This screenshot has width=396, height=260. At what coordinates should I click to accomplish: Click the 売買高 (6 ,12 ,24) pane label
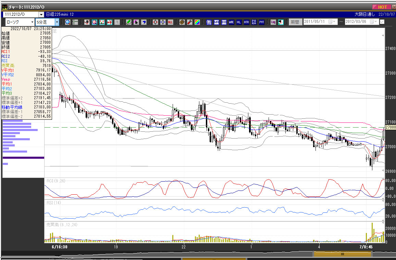(62, 225)
